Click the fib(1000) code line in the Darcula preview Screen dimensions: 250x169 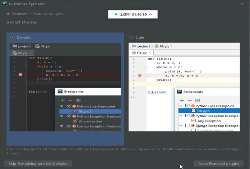point(38,91)
